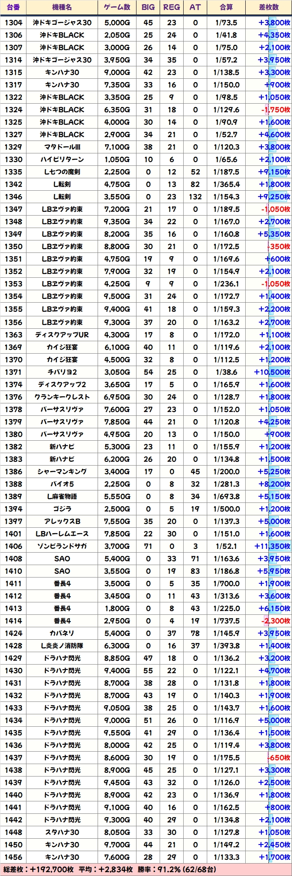The image size is (292, 876).
Task: Click the 差枚数 column header
Action: pyautogui.click(x=269, y=7)
